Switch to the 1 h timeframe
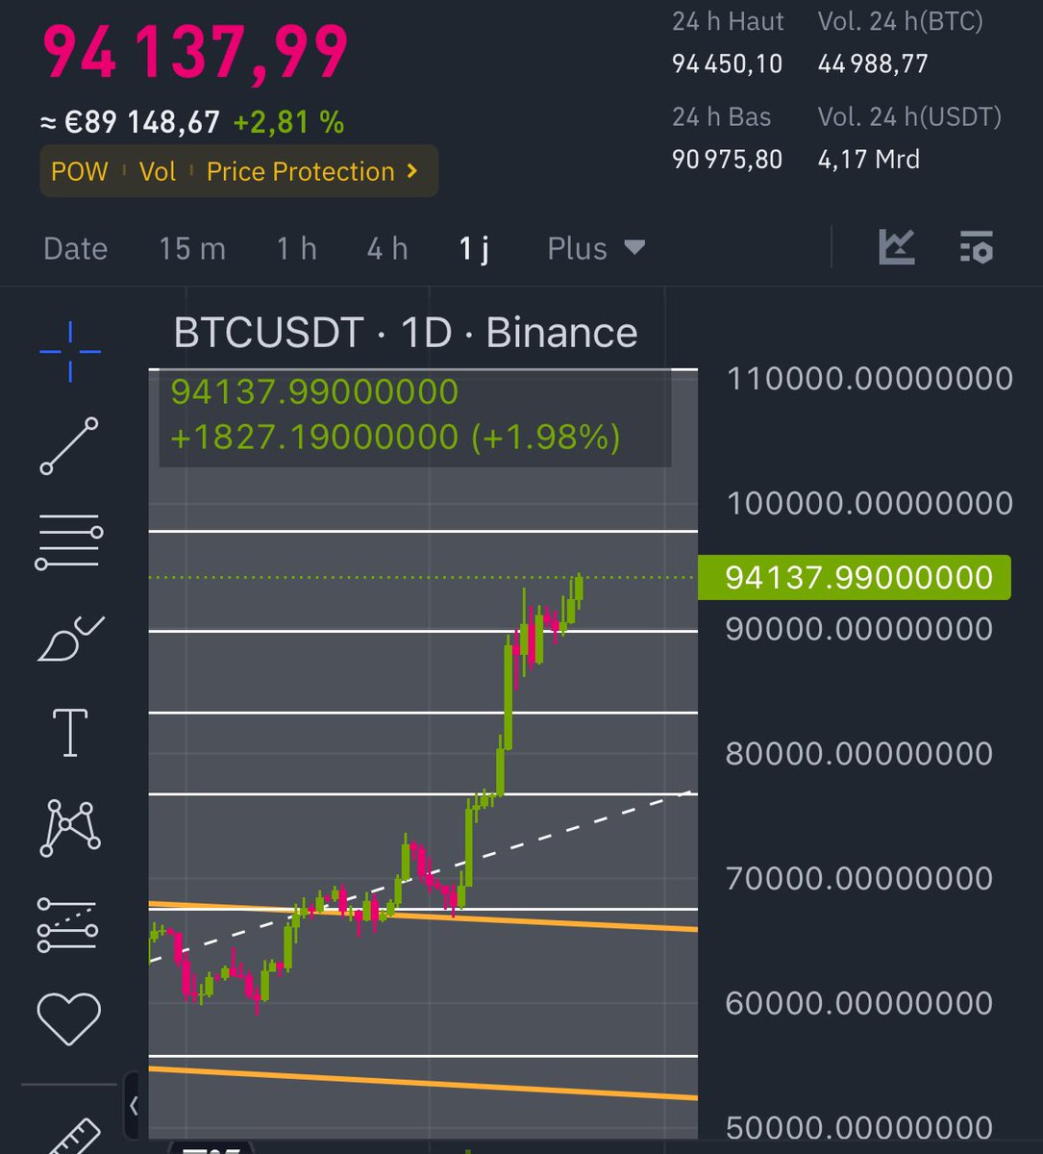Viewport: 1043px width, 1154px height. pyautogui.click(x=296, y=249)
